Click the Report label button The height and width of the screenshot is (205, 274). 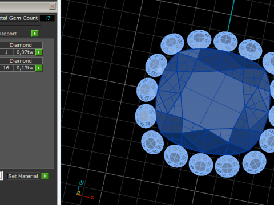(15, 34)
